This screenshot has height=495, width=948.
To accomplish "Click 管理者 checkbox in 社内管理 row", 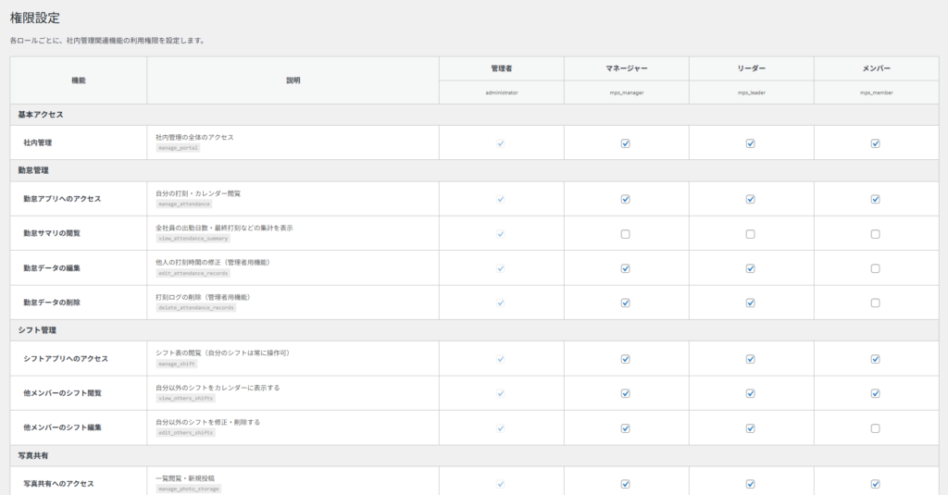I will click(x=500, y=143).
